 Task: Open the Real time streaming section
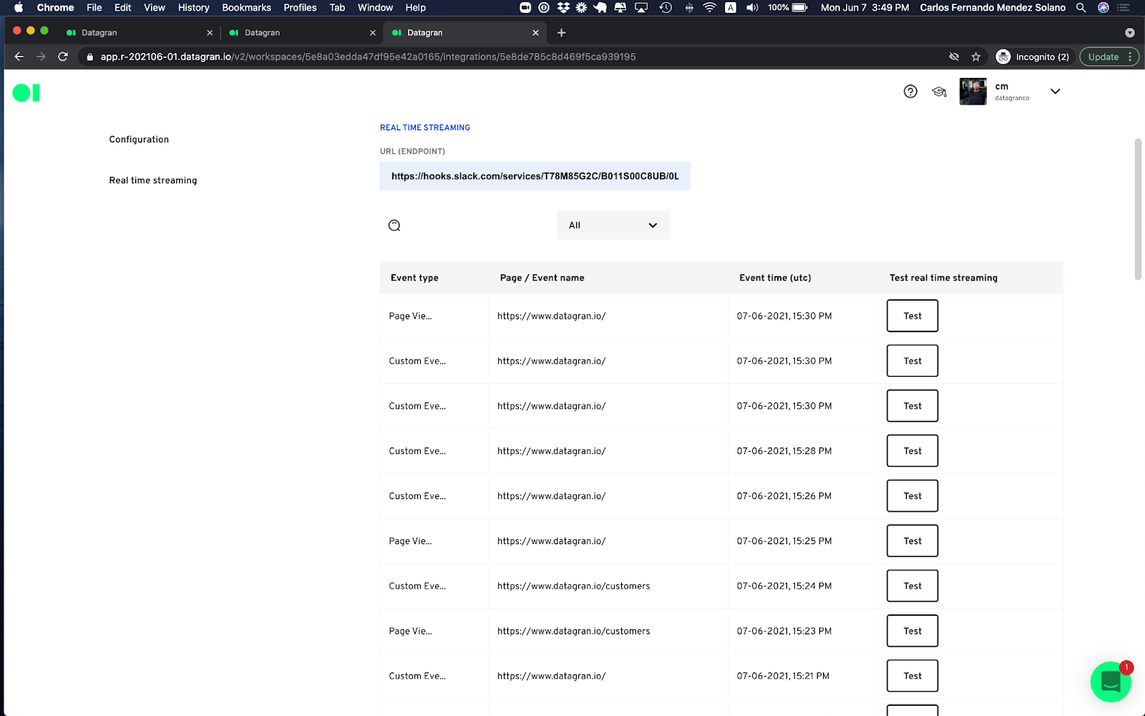point(152,180)
